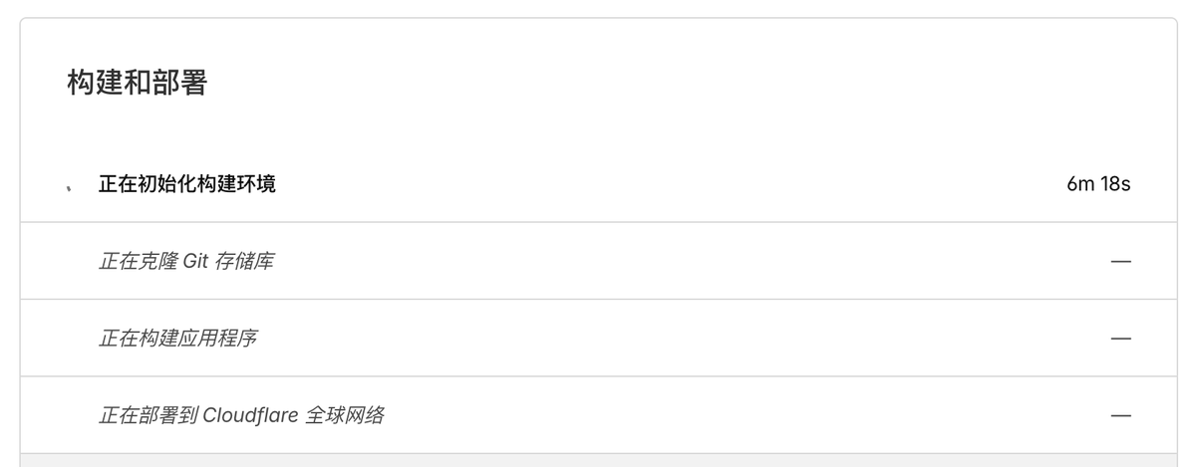1196x467 pixels.
Task: Click the gray bar below the deploy step
Action: 598,460
